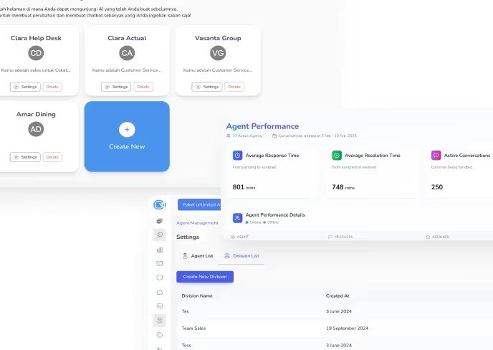The width and height of the screenshot is (493, 350).
Task: Open the cloud sidebar icon
Action: click(159, 292)
